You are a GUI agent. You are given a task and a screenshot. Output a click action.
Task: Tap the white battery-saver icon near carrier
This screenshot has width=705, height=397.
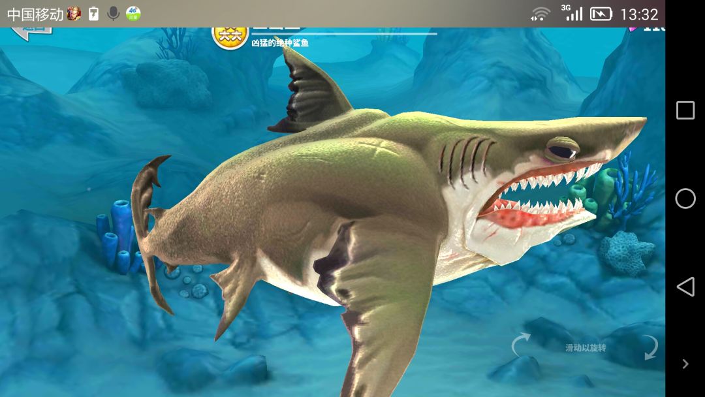tap(93, 14)
